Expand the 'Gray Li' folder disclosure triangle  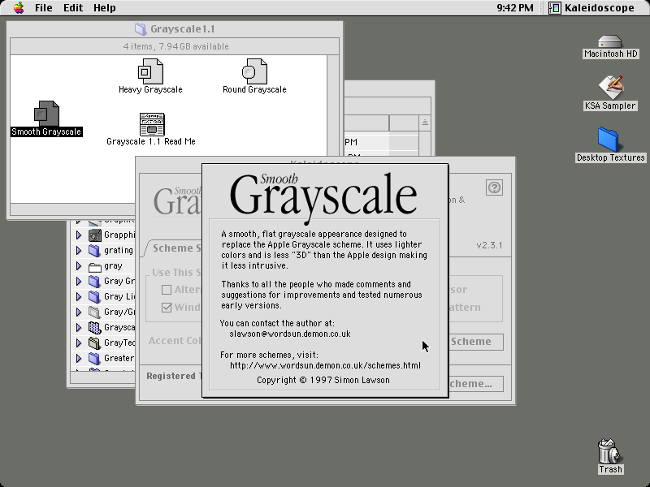coord(79,297)
